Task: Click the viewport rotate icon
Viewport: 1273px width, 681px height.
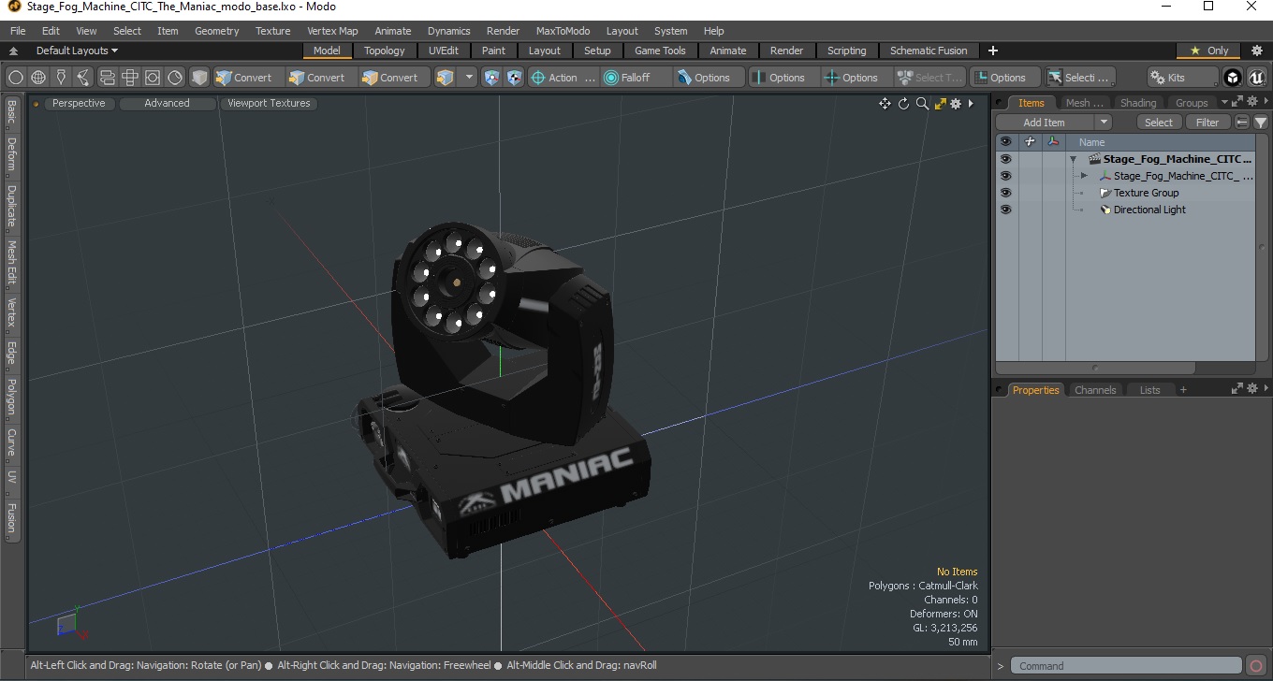Action: tap(904, 104)
